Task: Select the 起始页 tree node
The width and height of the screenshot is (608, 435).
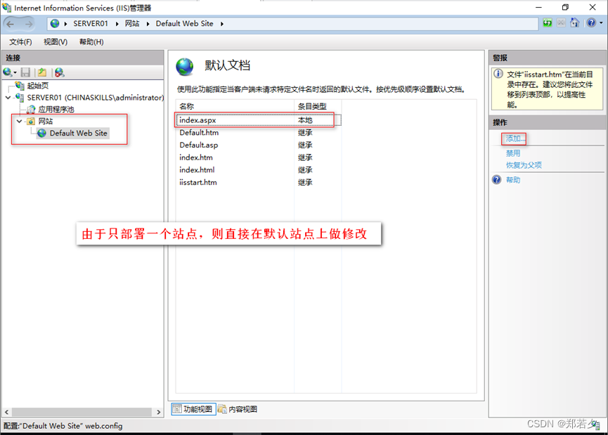Action: 38,86
